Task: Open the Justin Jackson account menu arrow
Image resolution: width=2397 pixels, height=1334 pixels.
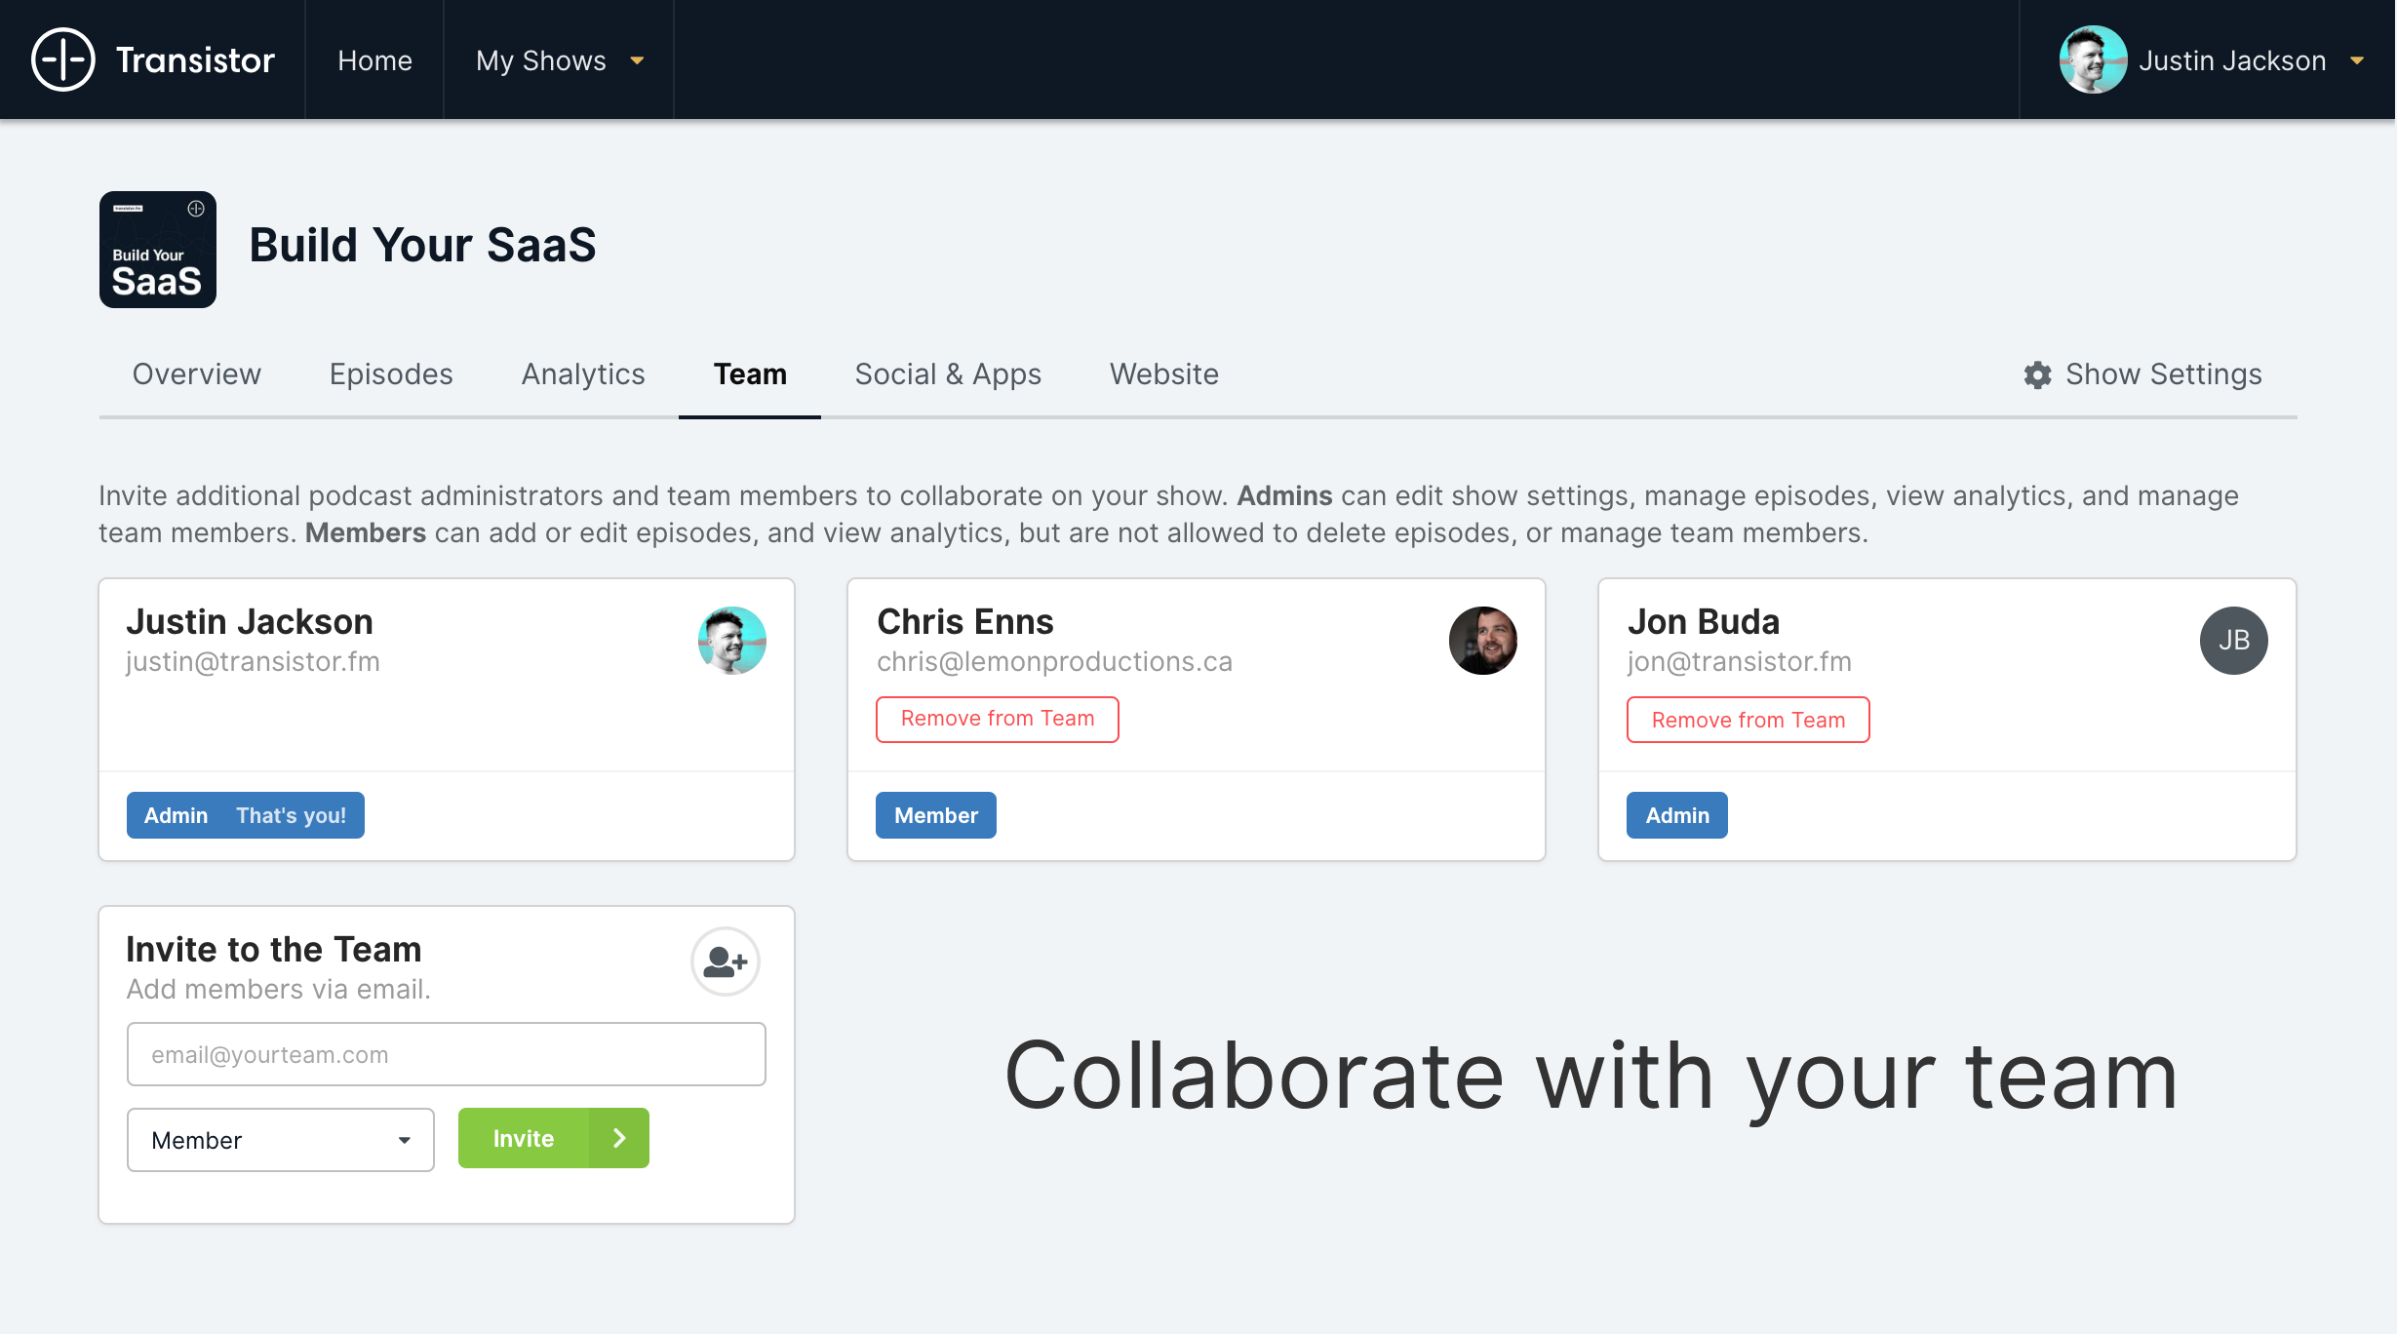Action: [2357, 60]
